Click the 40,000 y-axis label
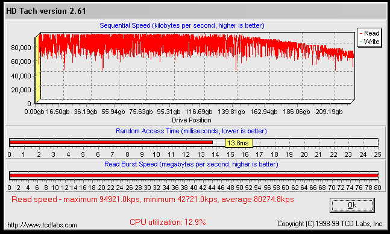390x234 pixels. tap(21, 76)
